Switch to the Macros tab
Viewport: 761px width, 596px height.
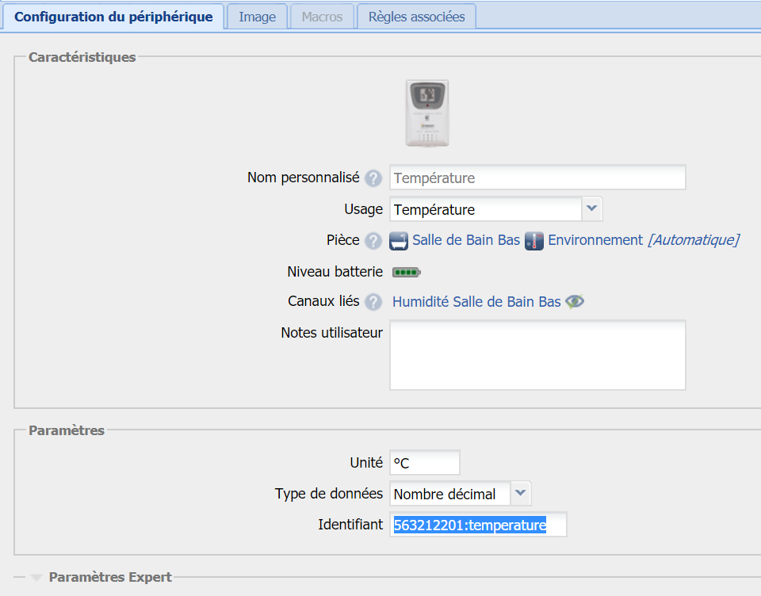tap(322, 17)
